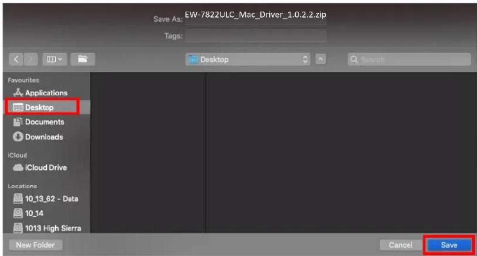Click the new folder toolbar icon
Image resolution: width=477 pixels, height=256 pixels.
(x=83, y=59)
